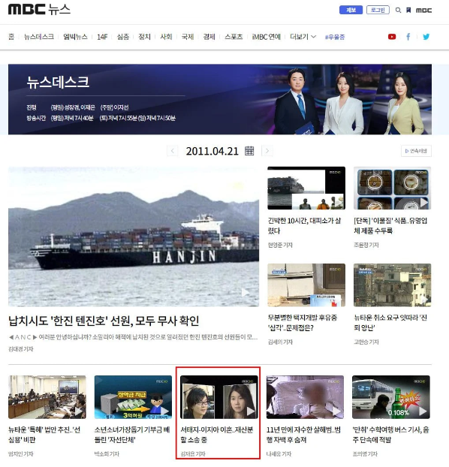Open the Facebook icon
This screenshot has height=467, width=449.
(x=408, y=37)
